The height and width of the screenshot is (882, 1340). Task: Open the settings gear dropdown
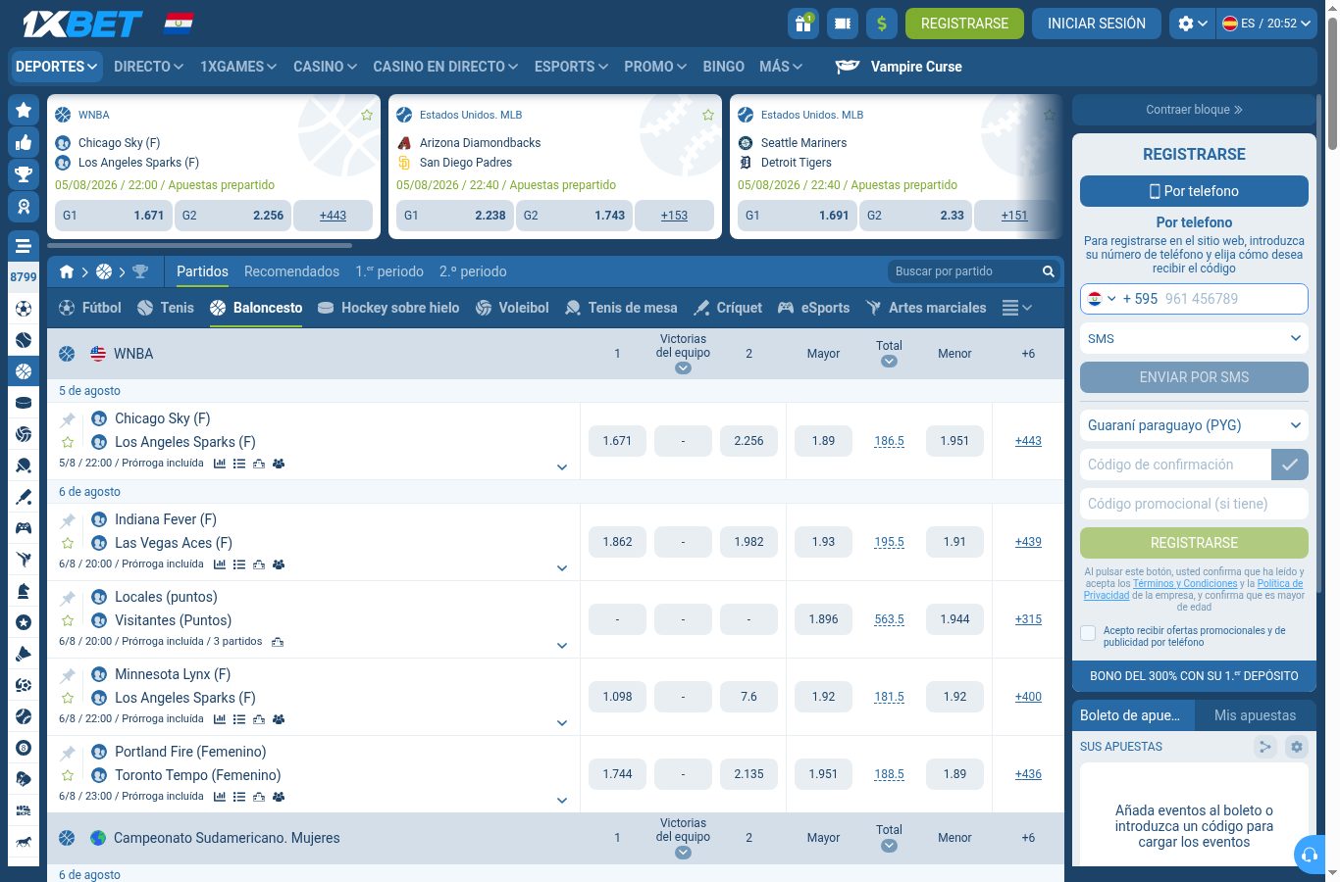1192,24
